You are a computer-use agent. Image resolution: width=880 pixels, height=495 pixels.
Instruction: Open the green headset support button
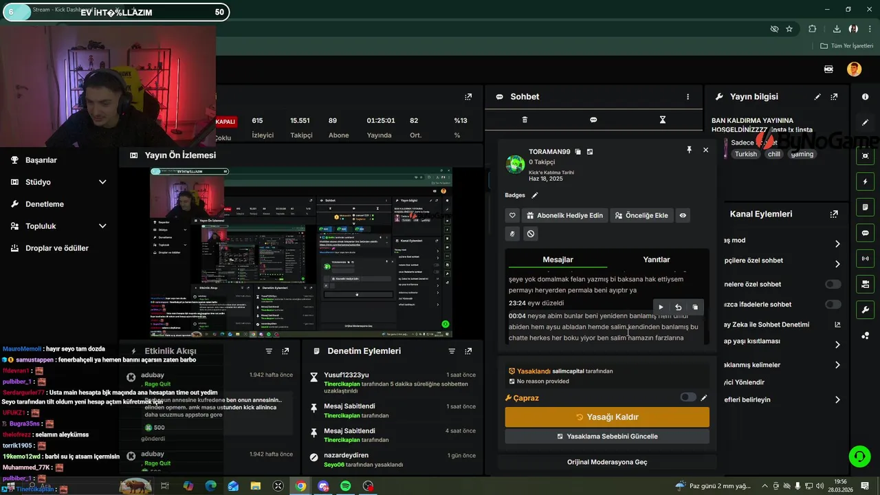coord(859,456)
